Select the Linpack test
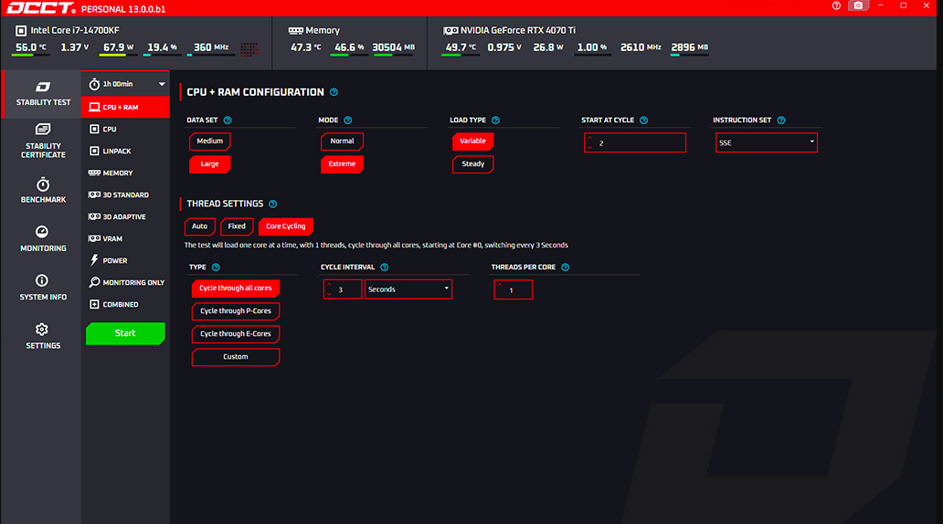This screenshot has width=943, height=524. click(126, 151)
